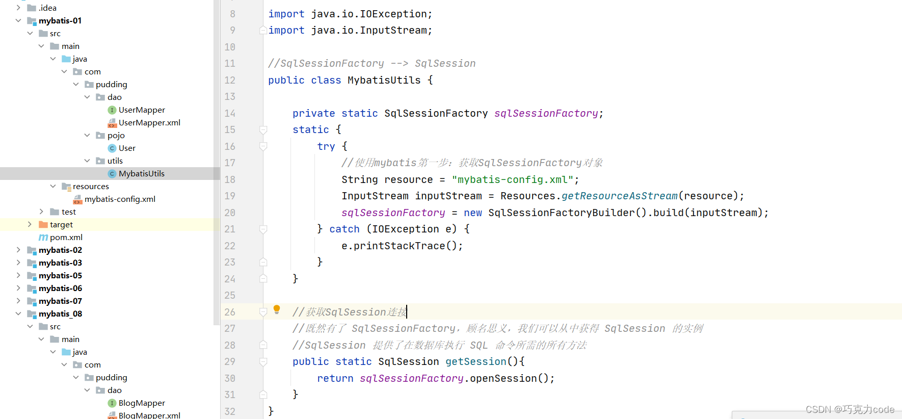Click the BlogMapper interface icon
This screenshot has width=902, height=419.
tap(112, 403)
